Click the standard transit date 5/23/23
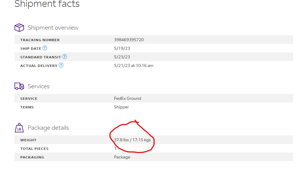The height and width of the screenshot is (170, 302). click(122, 57)
